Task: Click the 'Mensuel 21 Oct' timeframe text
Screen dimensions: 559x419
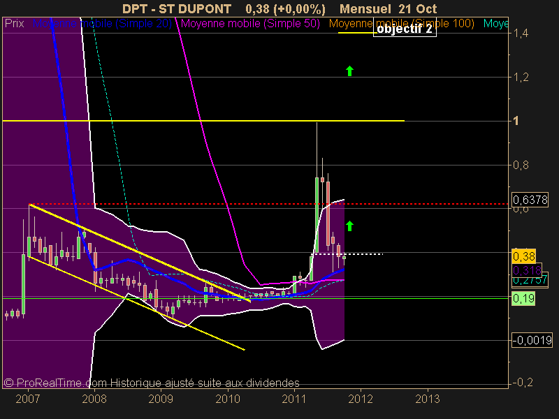Action: tap(389, 8)
